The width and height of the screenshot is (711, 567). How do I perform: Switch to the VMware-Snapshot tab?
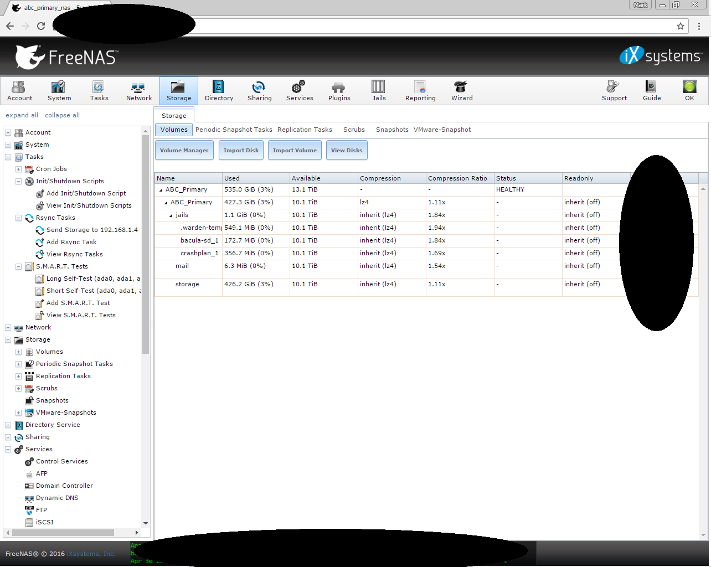tap(442, 130)
